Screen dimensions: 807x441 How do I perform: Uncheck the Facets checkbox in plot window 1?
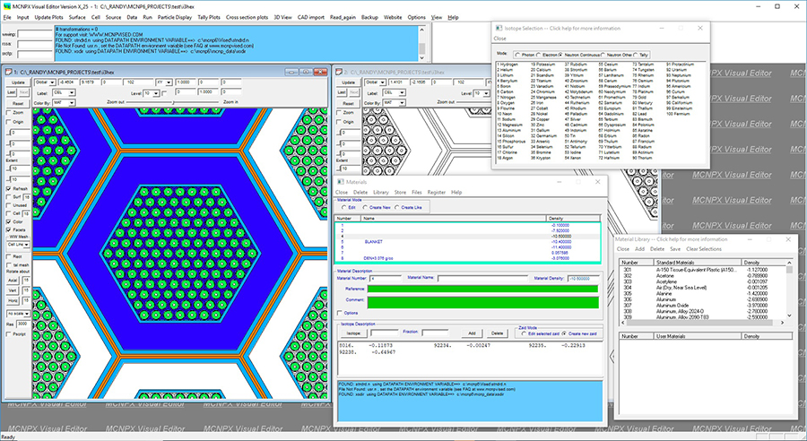[x=9, y=229]
